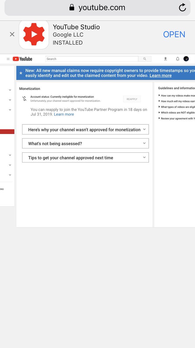This screenshot has height=348, width=195.
Task: Focus the YouTube Search field
Action: tap(92, 59)
